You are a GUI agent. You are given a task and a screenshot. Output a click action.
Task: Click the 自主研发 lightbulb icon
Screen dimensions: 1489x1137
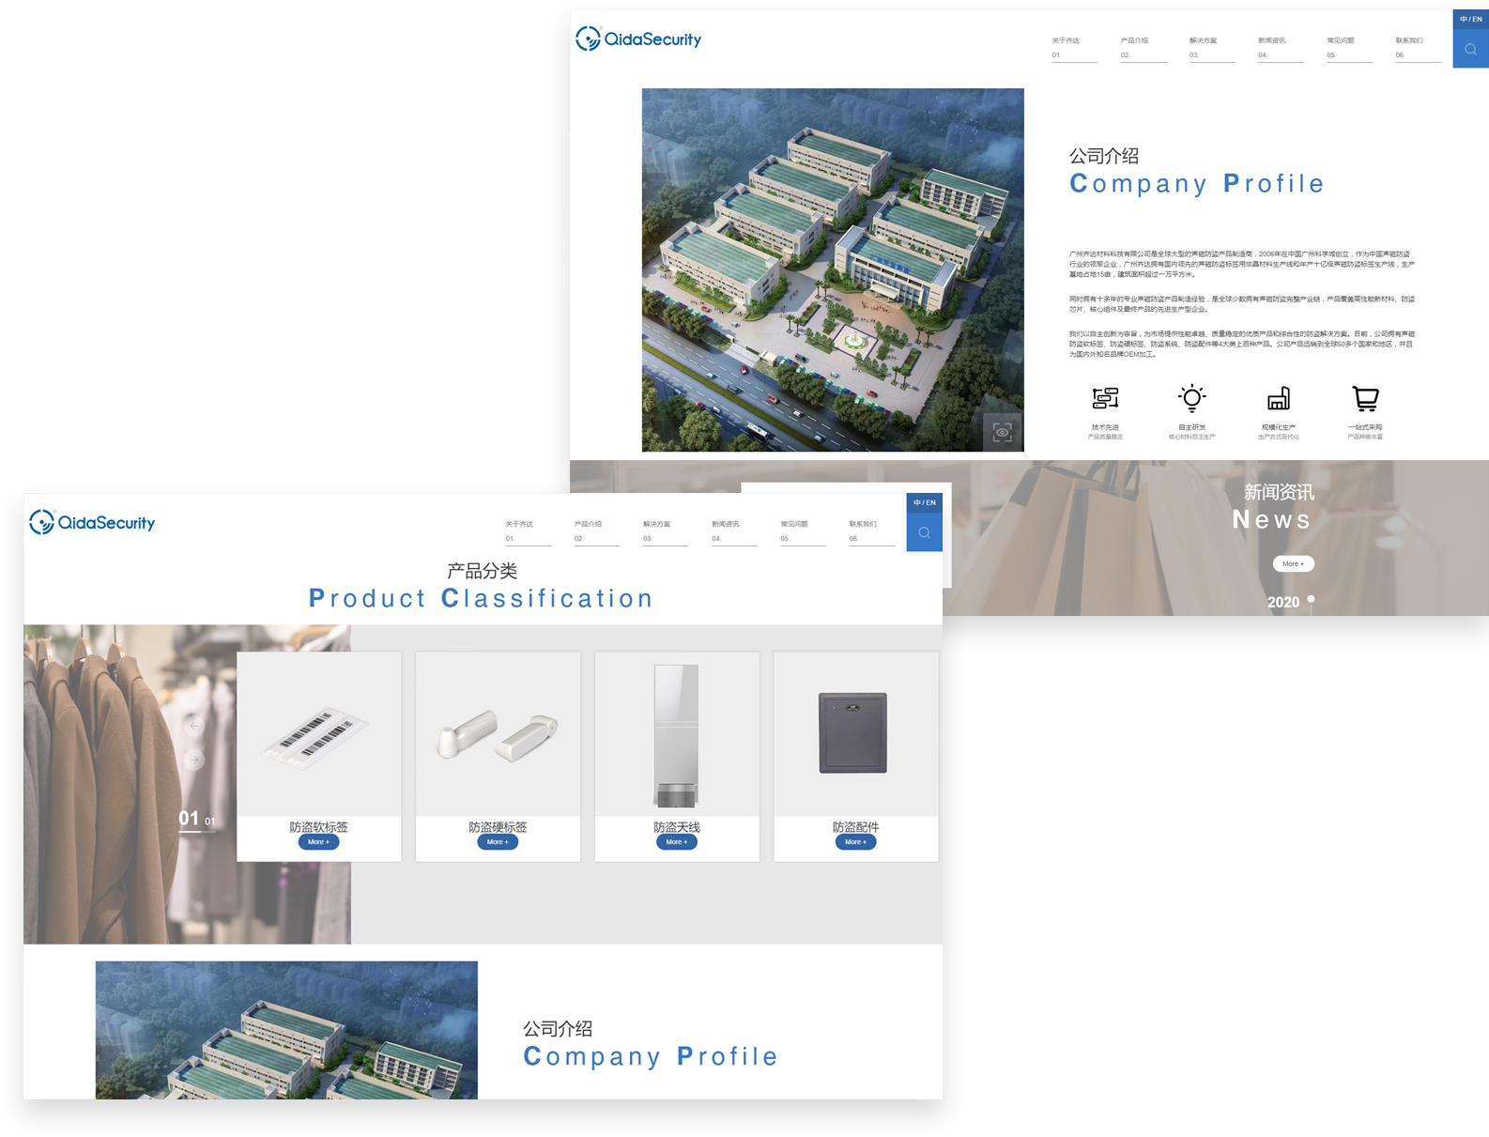(x=1191, y=398)
